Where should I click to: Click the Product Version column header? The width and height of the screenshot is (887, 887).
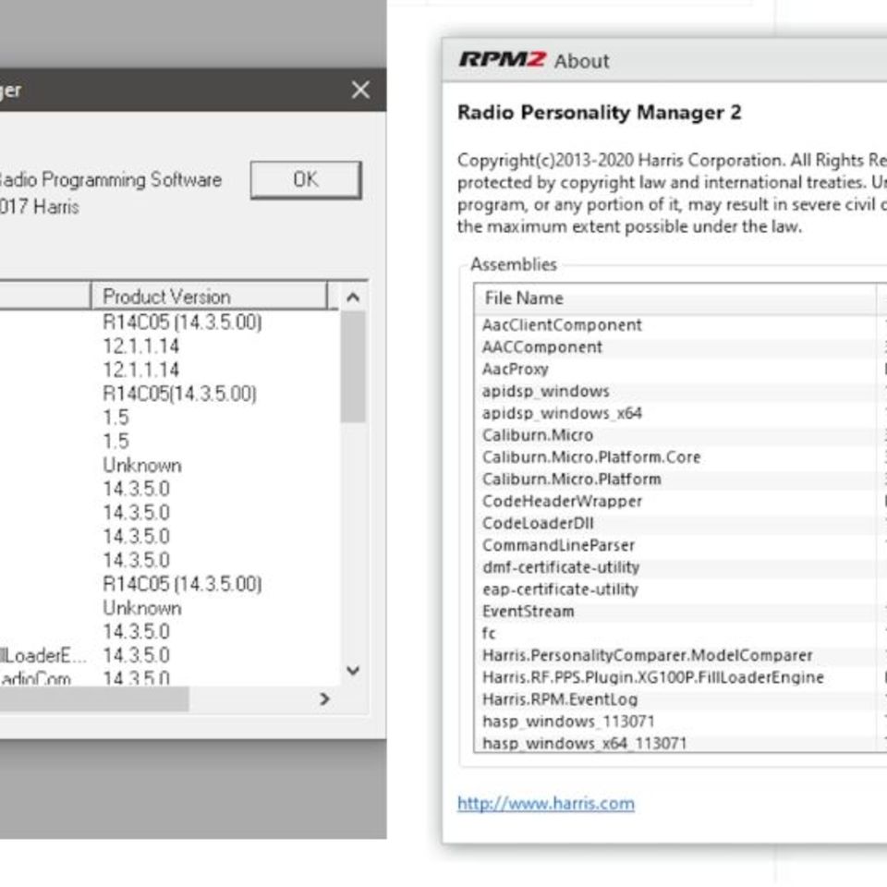(168, 297)
